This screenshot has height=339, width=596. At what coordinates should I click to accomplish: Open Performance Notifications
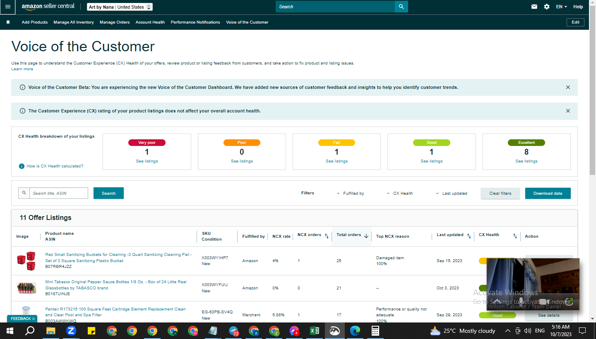point(195,22)
